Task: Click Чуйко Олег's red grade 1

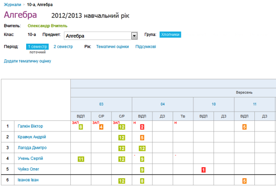Action: tap(203, 170)
